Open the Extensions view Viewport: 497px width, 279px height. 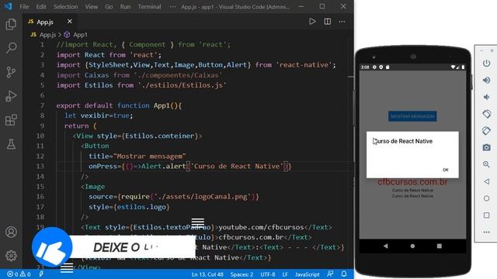click(x=11, y=120)
